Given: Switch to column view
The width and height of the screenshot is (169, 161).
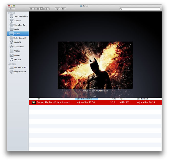Looking at the screenshot, I should click(x=38, y=9).
